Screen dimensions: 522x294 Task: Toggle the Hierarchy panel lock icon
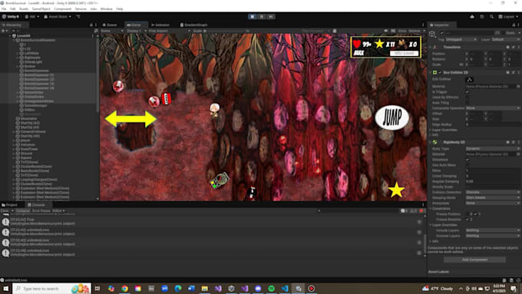(91, 25)
